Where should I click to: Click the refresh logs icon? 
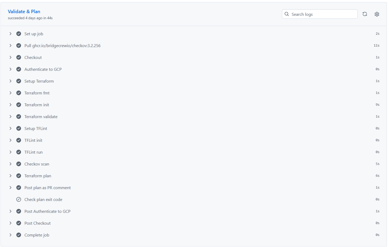tap(365, 14)
